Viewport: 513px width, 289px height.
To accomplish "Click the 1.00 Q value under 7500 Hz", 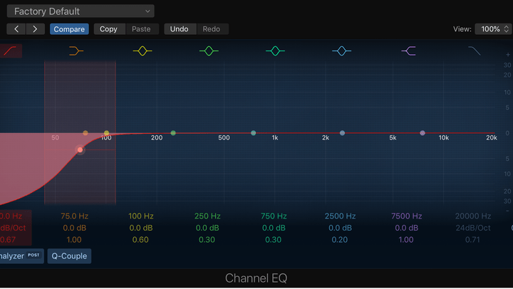I will pyautogui.click(x=406, y=240).
